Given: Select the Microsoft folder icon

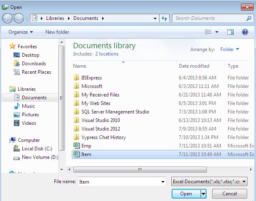Looking at the screenshot, I should [76, 86].
